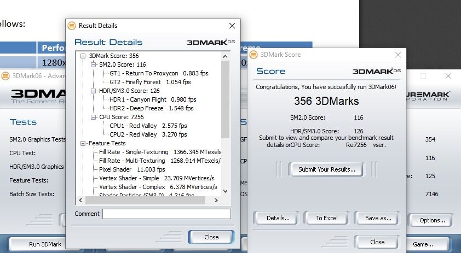Click scroll right arrow in results tree
The image size is (461, 253).
pos(216,200)
